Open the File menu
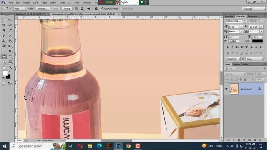 pos(11,3)
